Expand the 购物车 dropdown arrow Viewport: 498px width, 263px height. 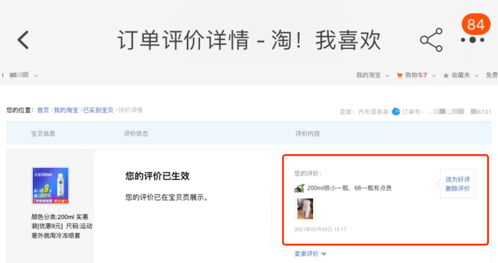(x=433, y=76)
